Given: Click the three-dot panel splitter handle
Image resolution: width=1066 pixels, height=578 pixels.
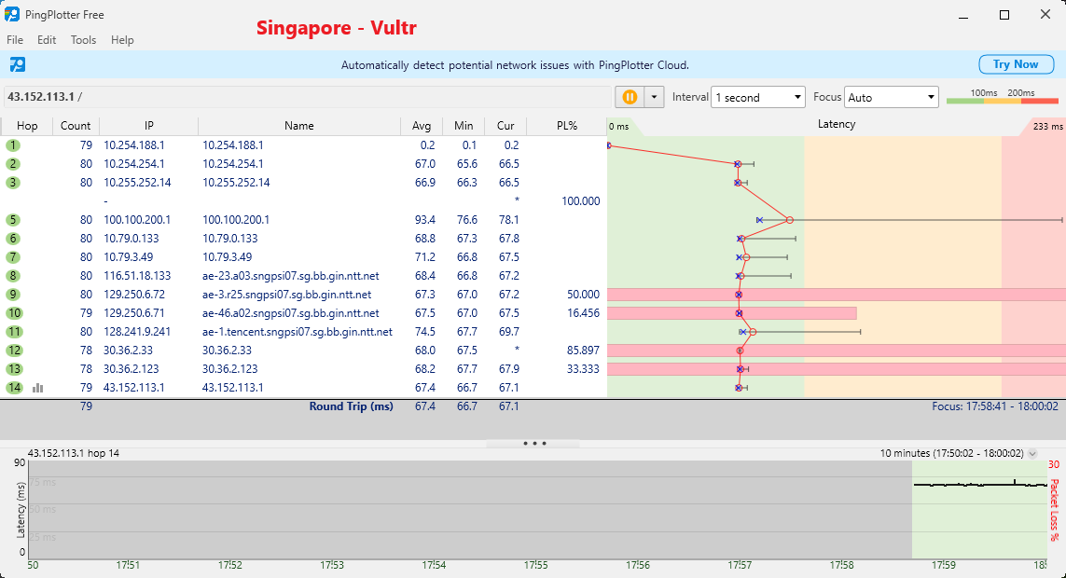Looking at the screenshot, I should click(534, 444).
